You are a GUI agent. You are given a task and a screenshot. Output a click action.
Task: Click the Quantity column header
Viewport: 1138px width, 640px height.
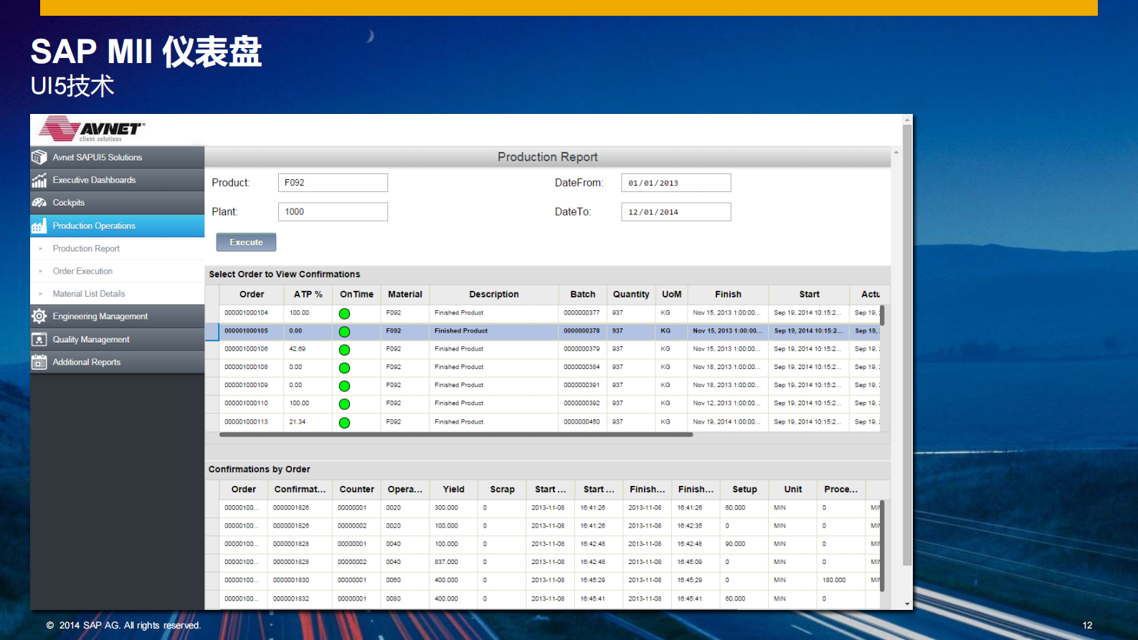tap(631, 295)
